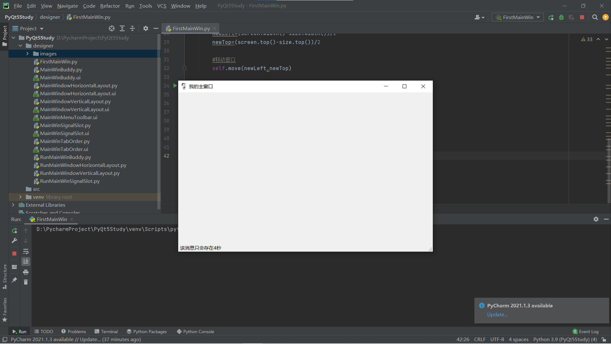
Task: Rerun program in Run tool window
Action: (14, 231)
